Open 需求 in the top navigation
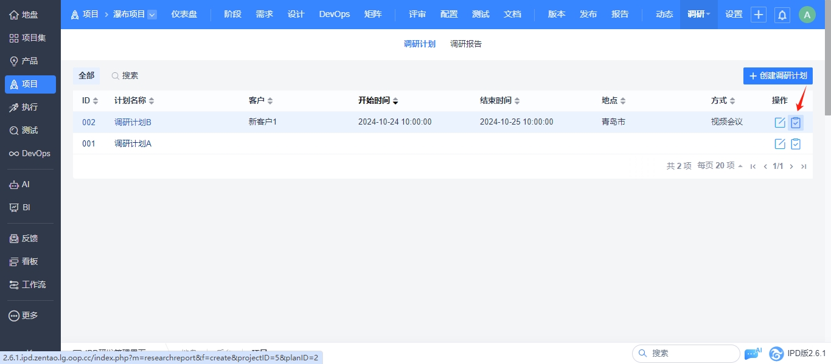 [x=265, y=14]
